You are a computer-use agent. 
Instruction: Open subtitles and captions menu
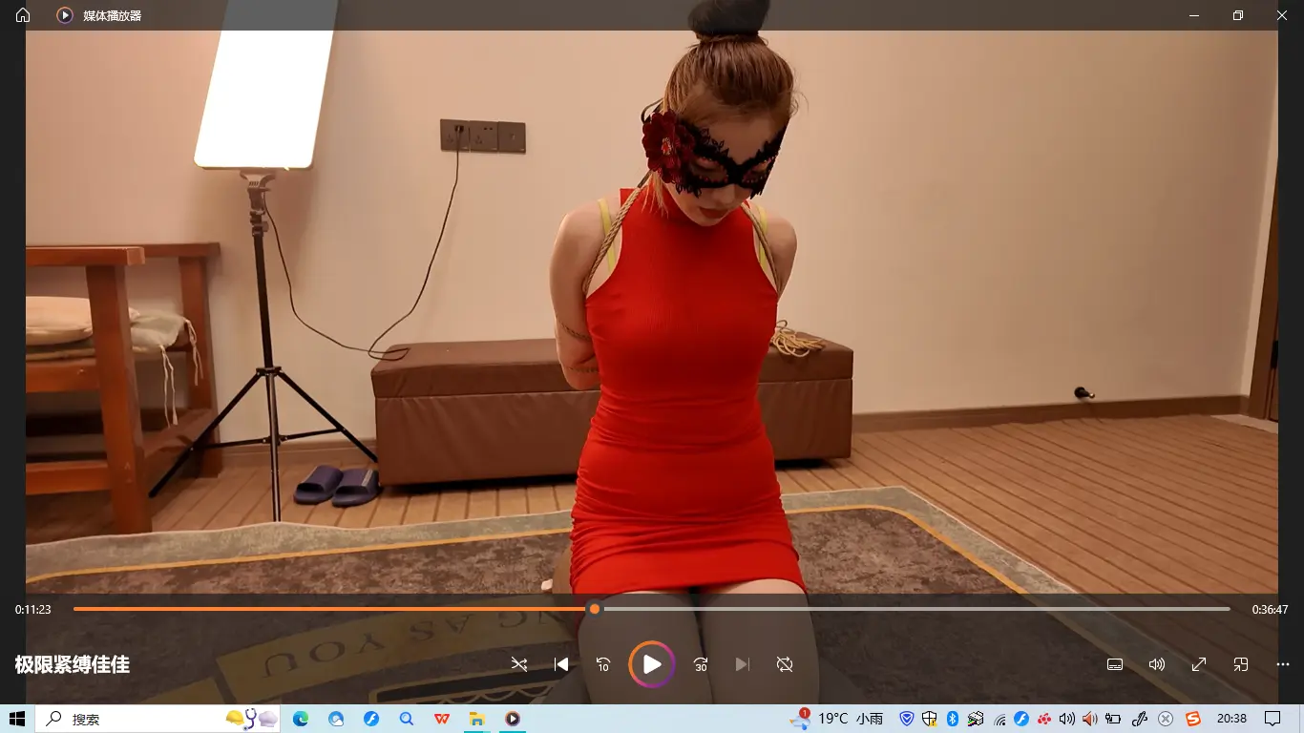click(1114, 664)
